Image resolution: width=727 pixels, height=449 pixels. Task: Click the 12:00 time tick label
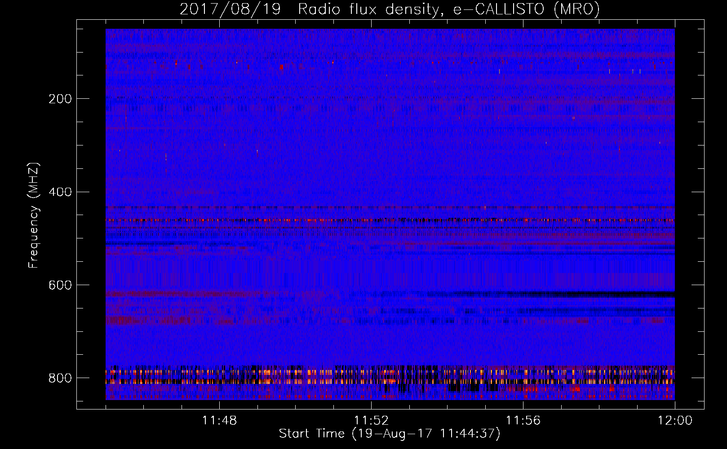click(x=675, y=421)
